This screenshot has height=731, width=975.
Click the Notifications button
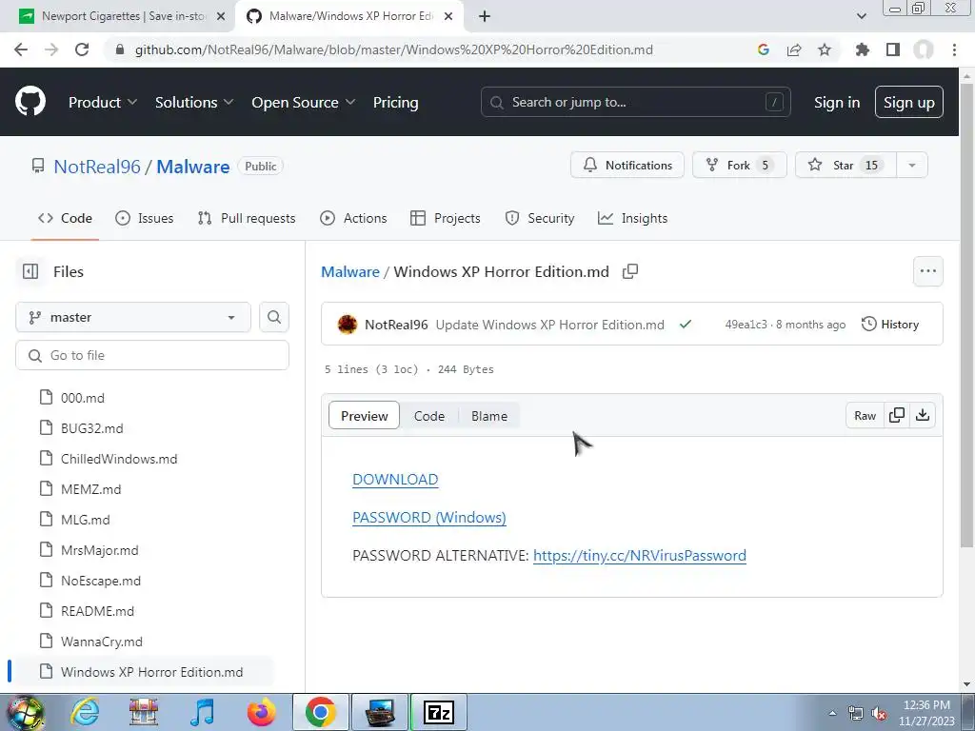pos(627,166)
